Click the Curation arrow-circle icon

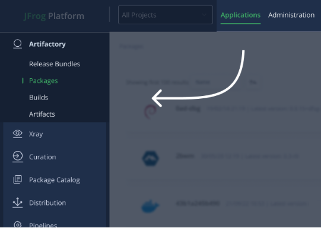(18, 157)
